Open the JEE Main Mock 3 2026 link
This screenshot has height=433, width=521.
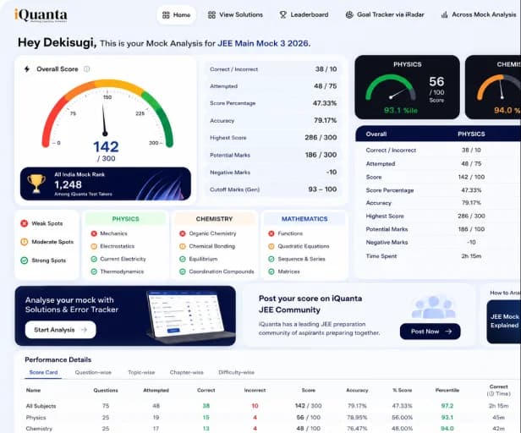click(x=264, y=43)
